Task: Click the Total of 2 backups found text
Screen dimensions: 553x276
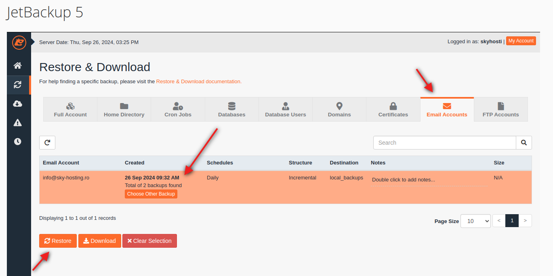Action: [x=153, y=185]
